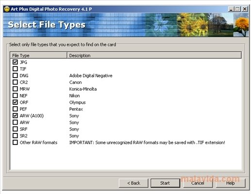251x194 pixels.
Task: Click the Nikon description text
Action: pyautogui.click(x=74, y=96)
